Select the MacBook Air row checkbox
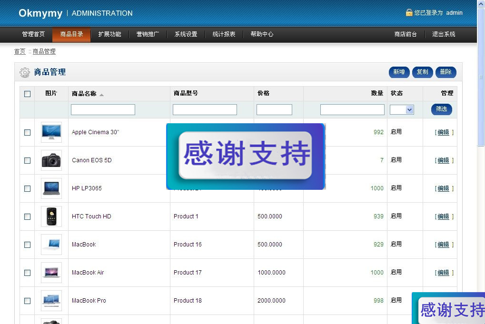The height and width of the screenshot is (324, 485). pos(27,273)
